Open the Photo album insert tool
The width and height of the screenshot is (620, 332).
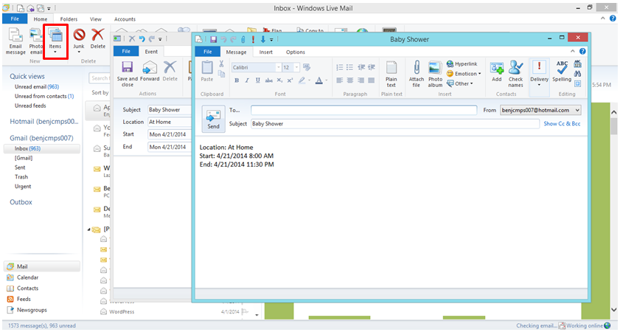(435, 74)
